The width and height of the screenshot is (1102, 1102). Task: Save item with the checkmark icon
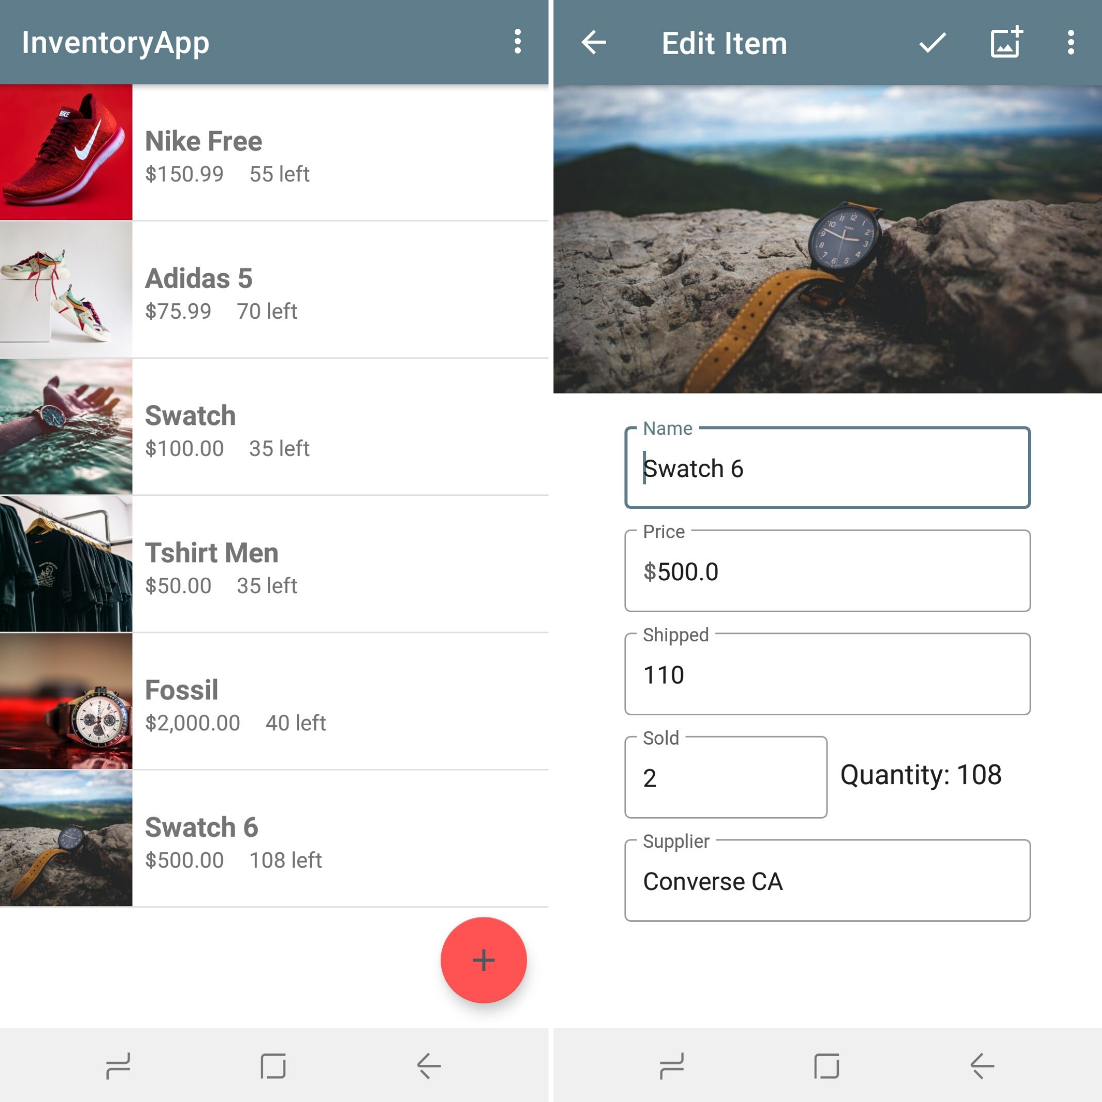point(932,43)
